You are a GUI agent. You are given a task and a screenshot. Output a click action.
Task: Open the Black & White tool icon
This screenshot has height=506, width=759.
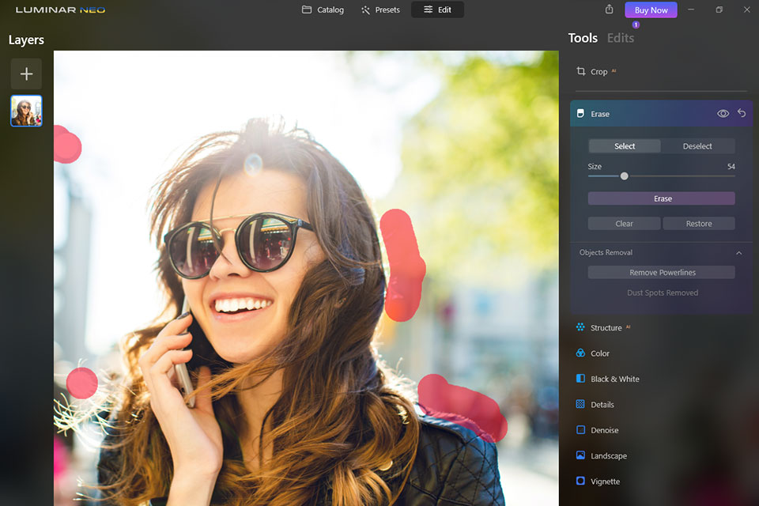pos(580,379)
